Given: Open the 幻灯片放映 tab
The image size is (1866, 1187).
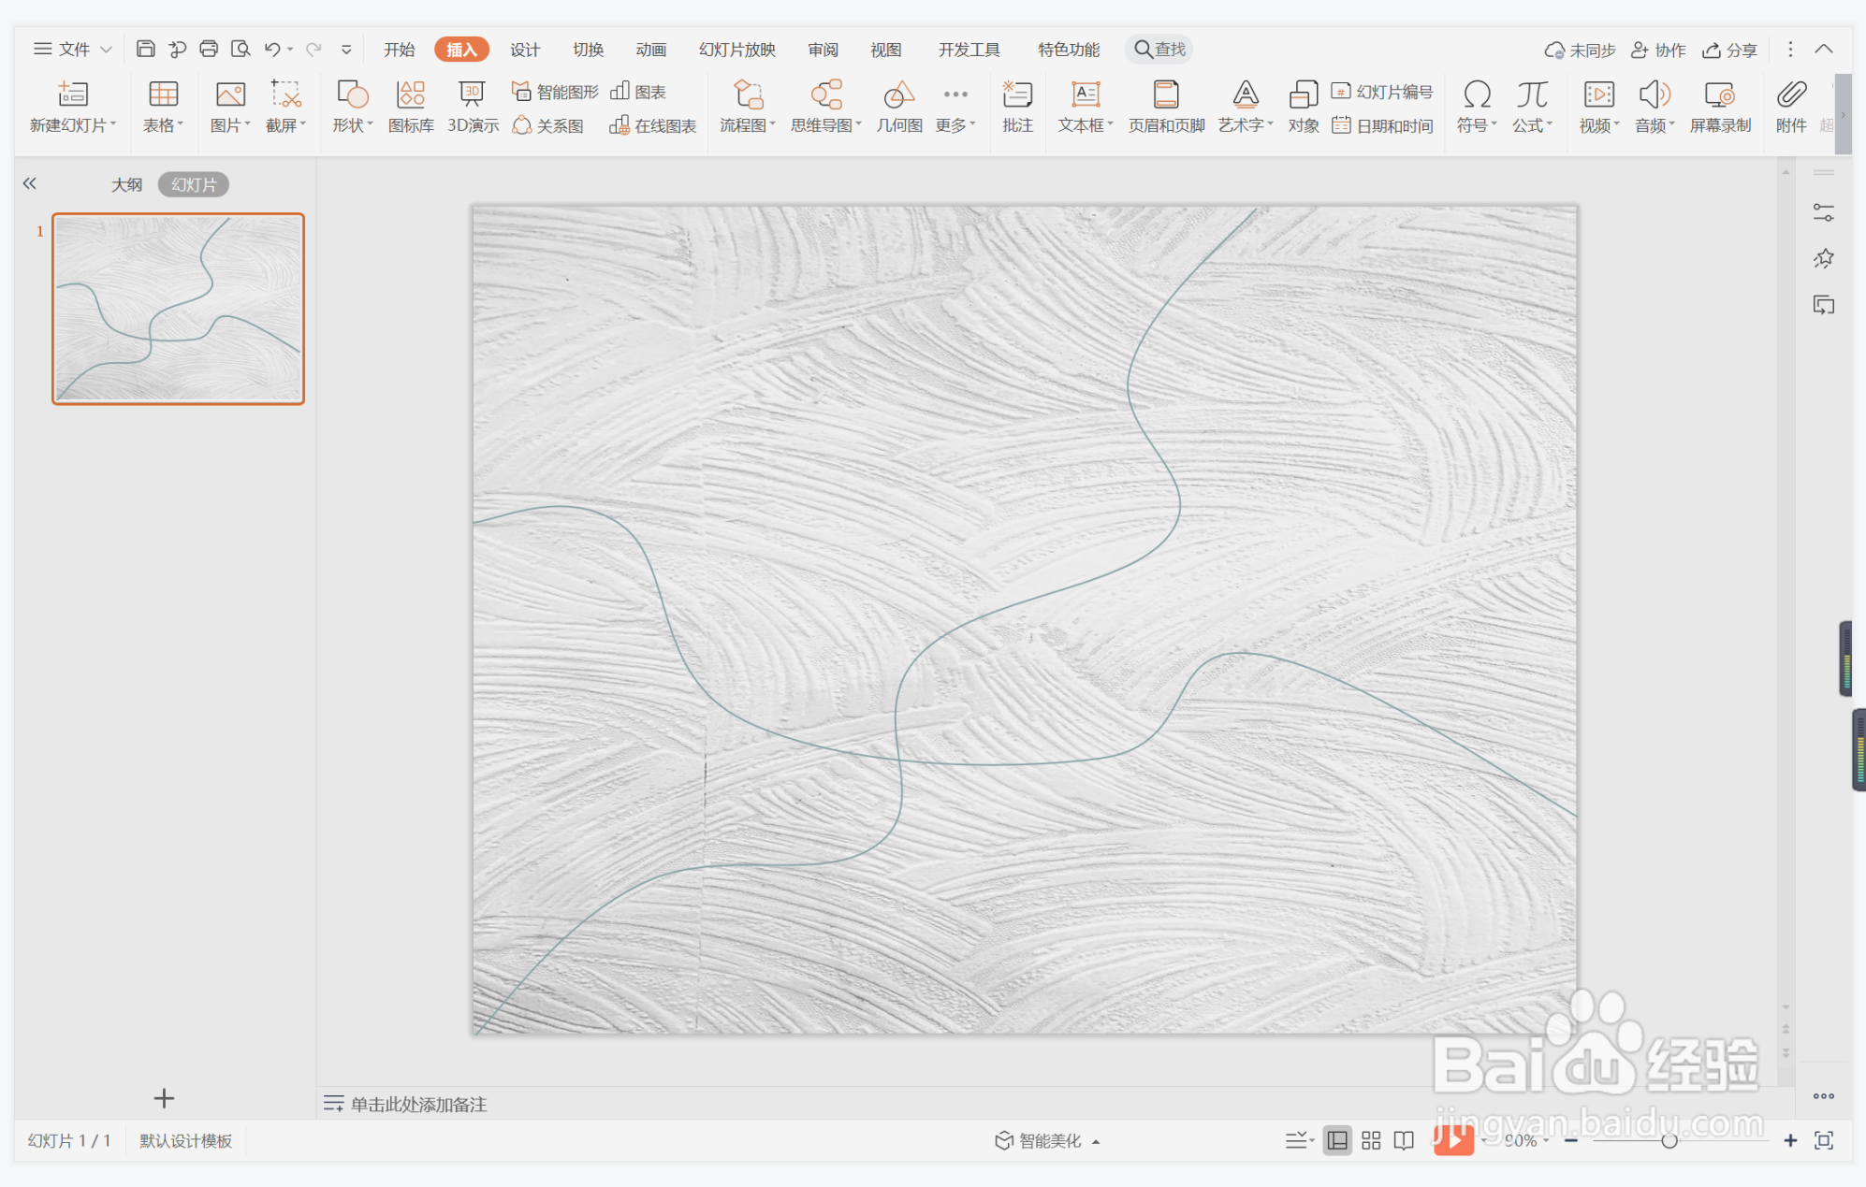Looking at the screenshot, I should pos(737,50).
